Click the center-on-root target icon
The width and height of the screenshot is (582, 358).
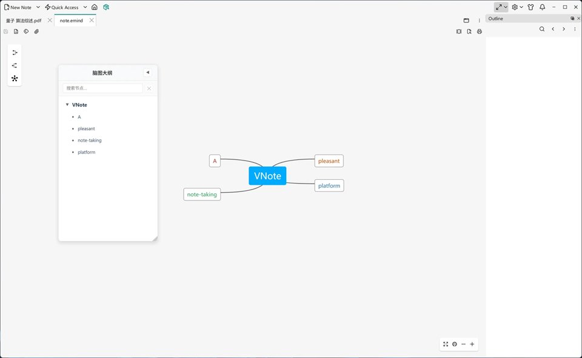[455, 344]
